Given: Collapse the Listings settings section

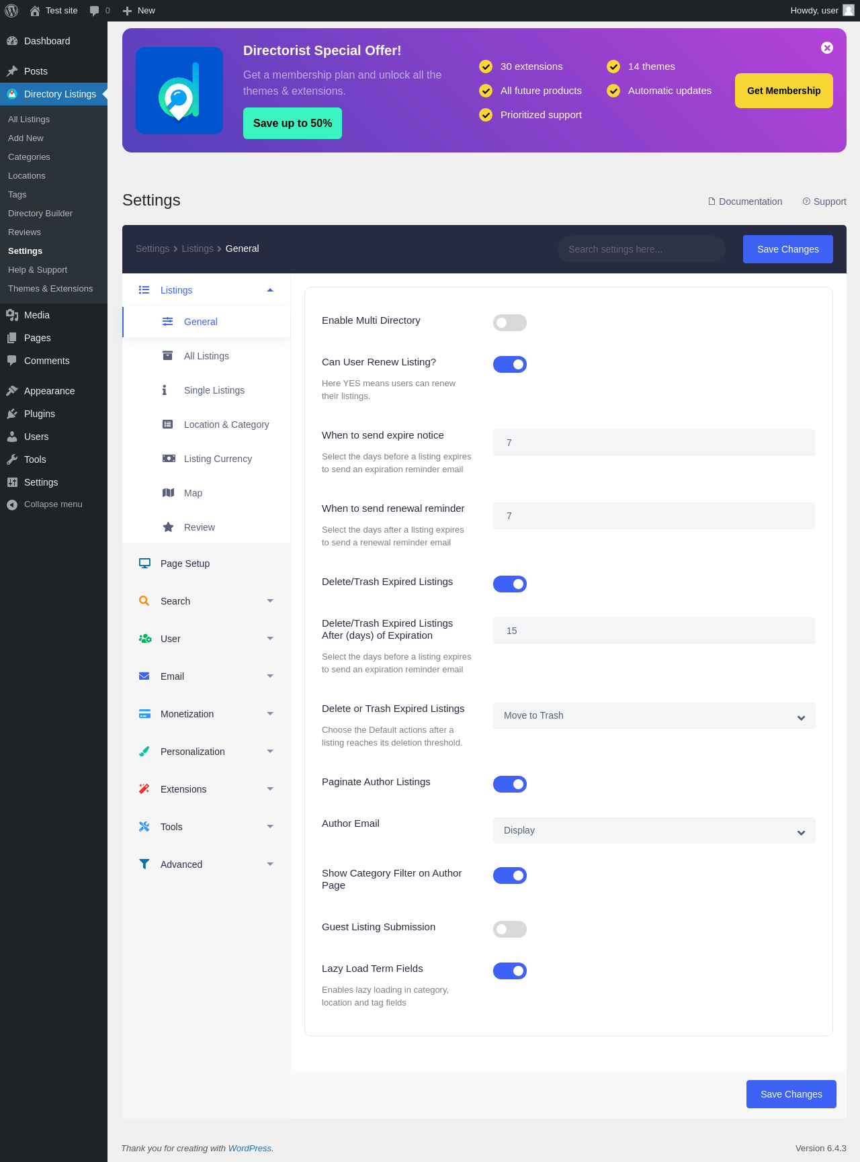Looking at the screenshot, I should point(270,290).
